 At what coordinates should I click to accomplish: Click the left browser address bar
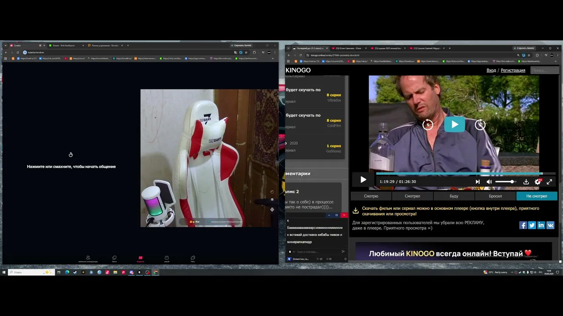[128, 52]
